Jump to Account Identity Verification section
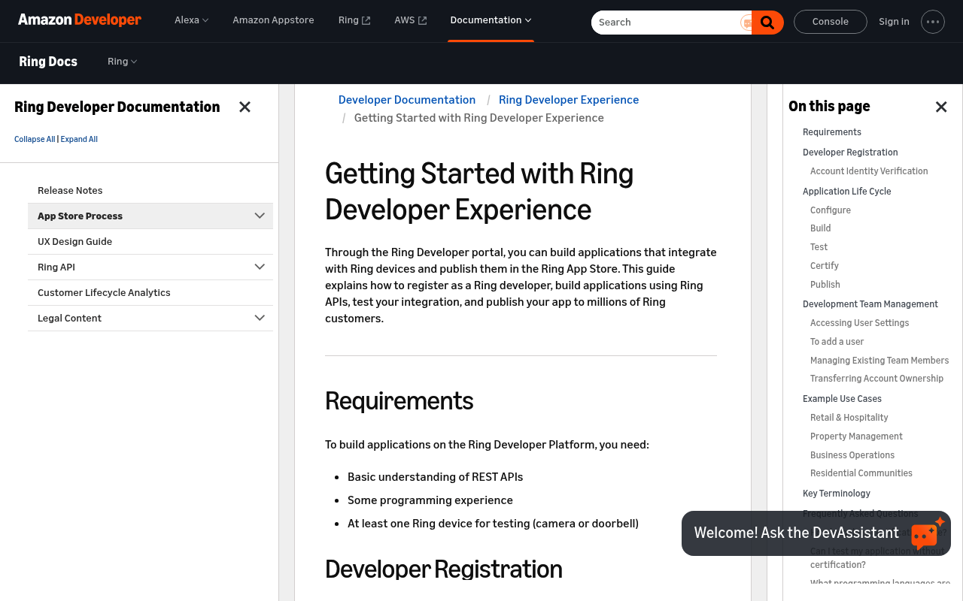This screenshot has height=601, width=963. (x=869, y=171)
